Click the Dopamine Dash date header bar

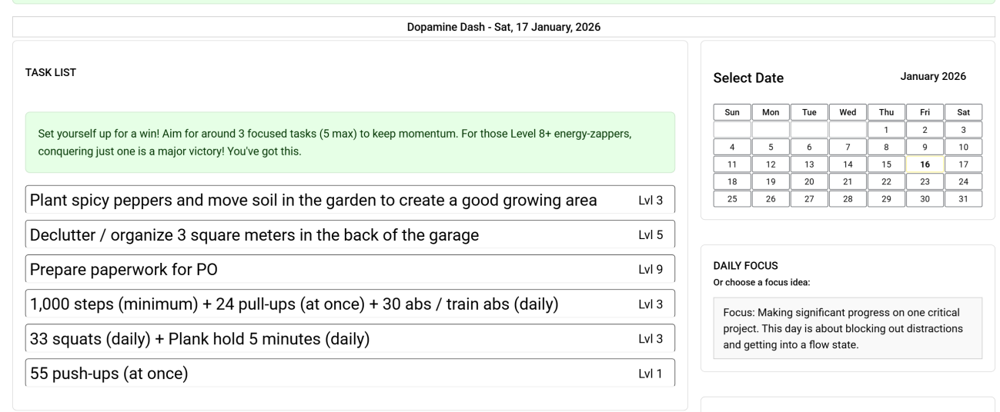(503, 27)
